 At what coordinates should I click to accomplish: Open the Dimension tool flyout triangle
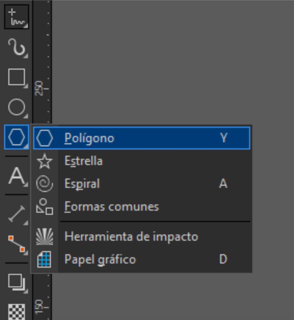tap(26, 223)
